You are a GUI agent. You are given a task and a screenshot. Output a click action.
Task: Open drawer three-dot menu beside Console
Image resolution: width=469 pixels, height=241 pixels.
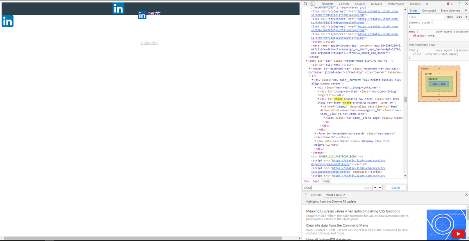(306, 195)
